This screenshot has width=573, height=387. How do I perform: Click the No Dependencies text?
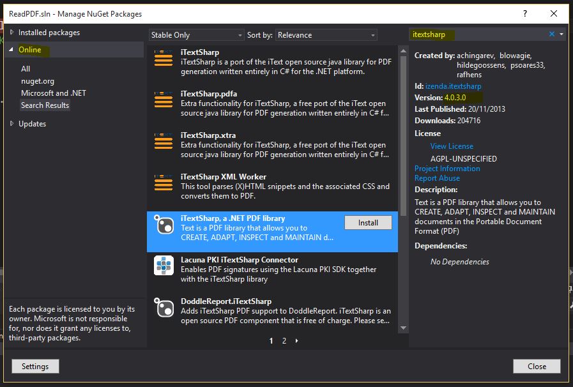point(460,262)
